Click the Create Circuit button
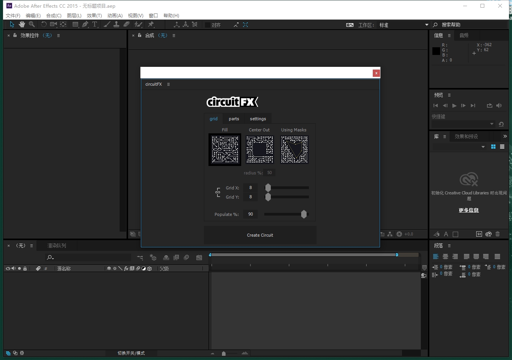The height and width of the screenshot is (360, 512). 260,235
